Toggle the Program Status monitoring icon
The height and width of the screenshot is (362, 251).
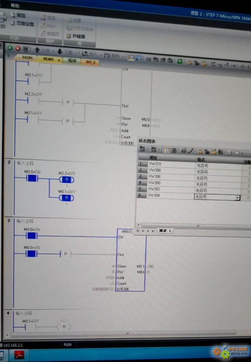(x=131, y=57)
